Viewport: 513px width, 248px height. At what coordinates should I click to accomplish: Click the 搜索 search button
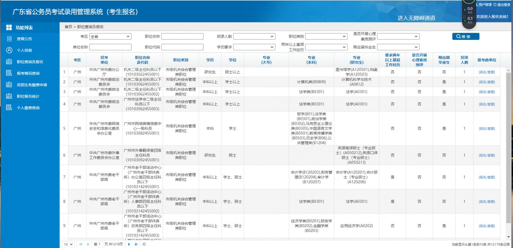click(466, 36)
